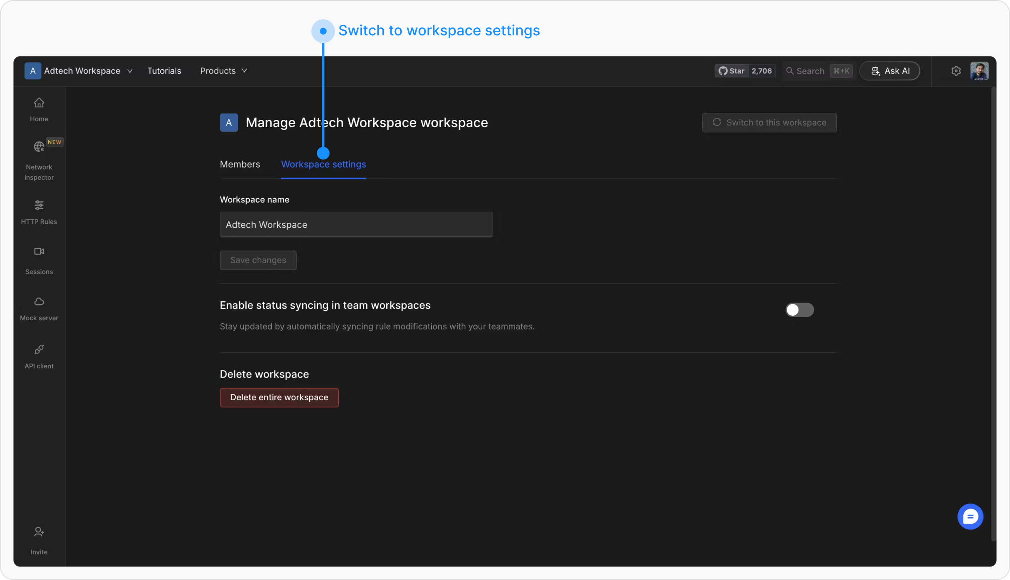Screen dimensions: 1010x580
Task: Switch to the Members tab
Action: tap(240, 165)
